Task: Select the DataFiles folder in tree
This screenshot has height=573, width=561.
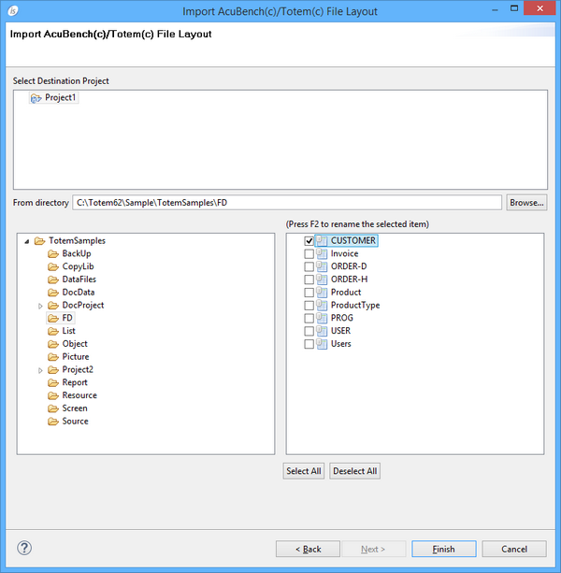Action: pyautogui.click(x=79, y=279)
